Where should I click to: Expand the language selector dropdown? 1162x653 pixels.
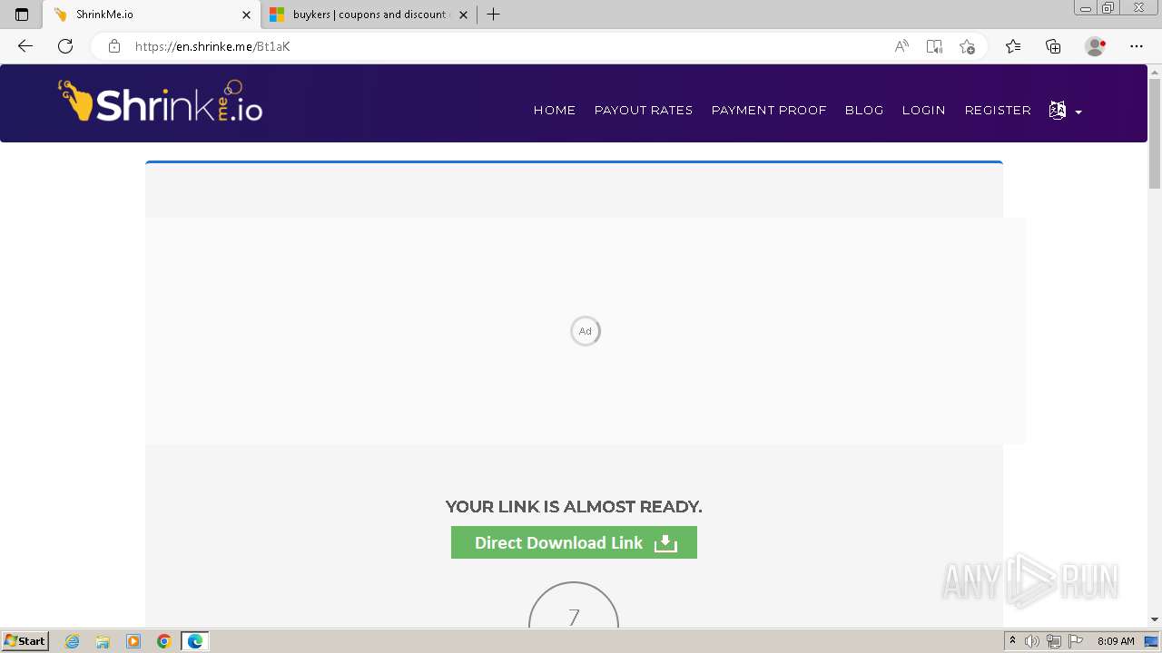pos(1065,111)
